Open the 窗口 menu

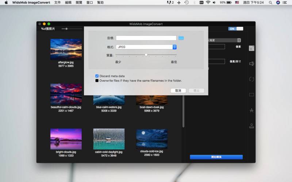click(90, 3)
